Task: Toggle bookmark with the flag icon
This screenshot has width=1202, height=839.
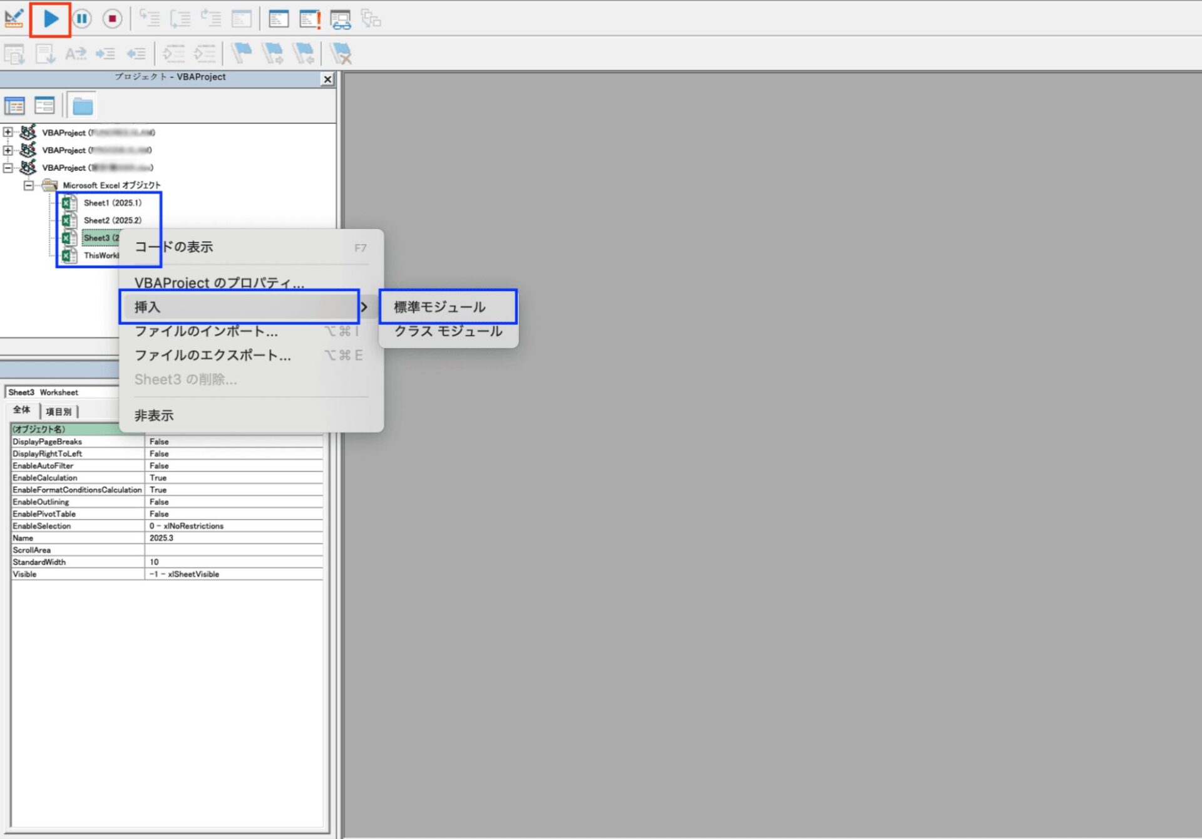Action: (x=241, y=54)
